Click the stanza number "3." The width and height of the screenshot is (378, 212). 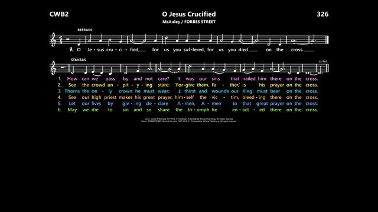pos(60,91)
